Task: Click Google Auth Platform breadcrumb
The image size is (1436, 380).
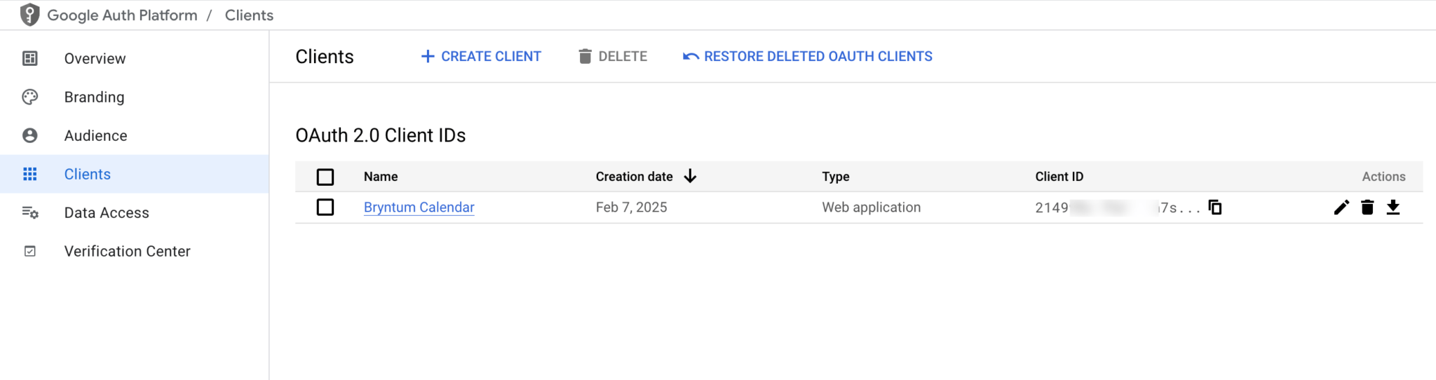Action: pos(122,15)
